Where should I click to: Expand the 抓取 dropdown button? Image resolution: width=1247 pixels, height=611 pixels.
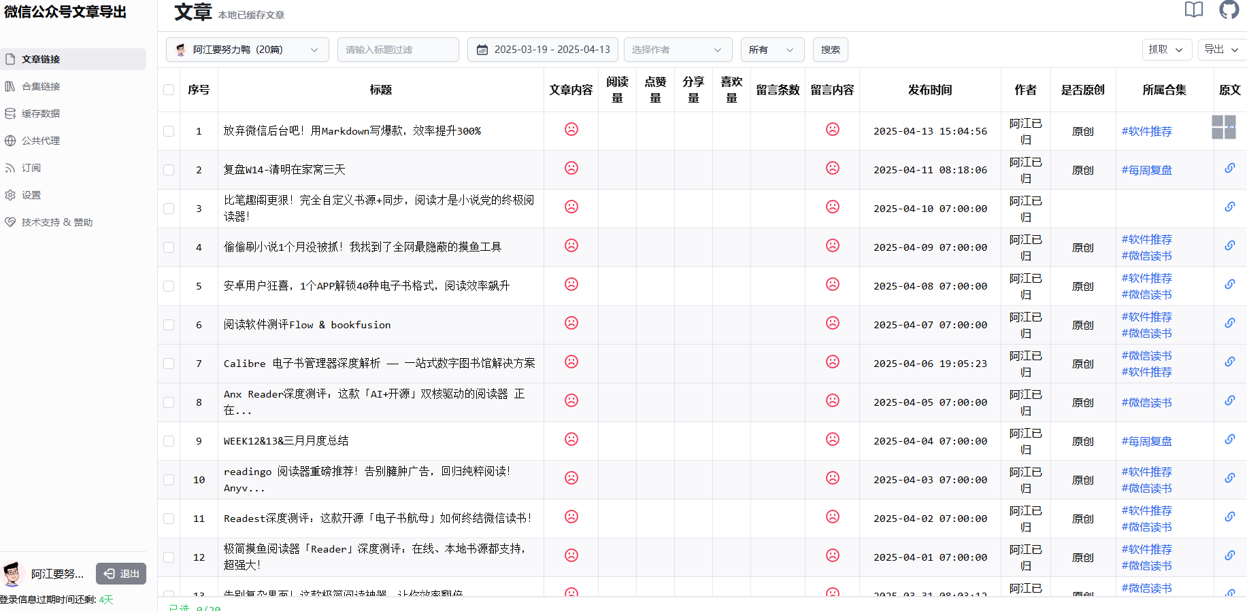tap(1167, 50)
